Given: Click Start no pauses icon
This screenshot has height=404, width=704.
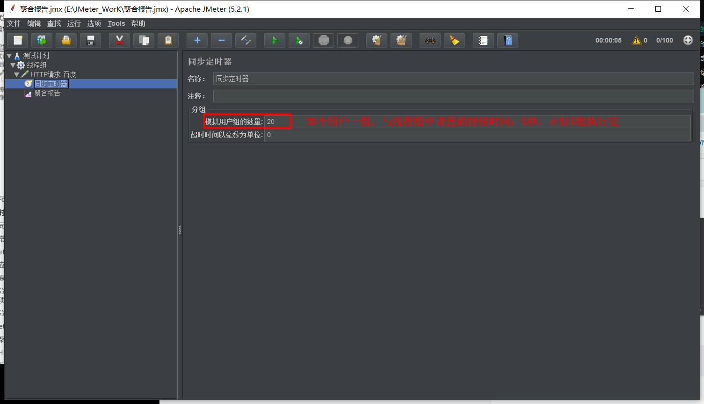Looking at the screenshot, I should point(299,40).
